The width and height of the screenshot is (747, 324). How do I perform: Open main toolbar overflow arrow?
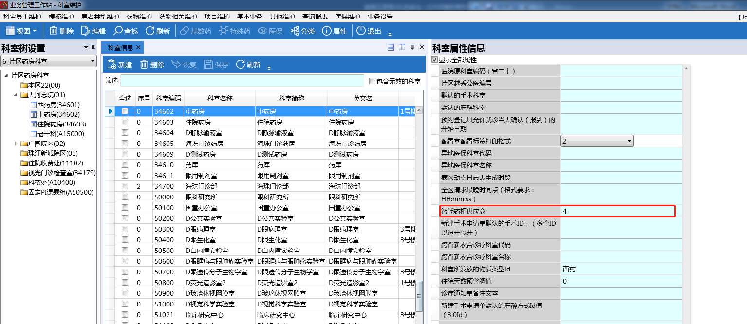(390, 34)
